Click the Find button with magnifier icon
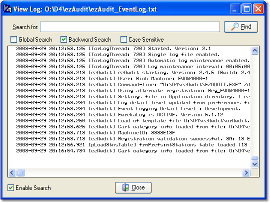The width and height of the screenshot is (270, 203). point(240,27)
